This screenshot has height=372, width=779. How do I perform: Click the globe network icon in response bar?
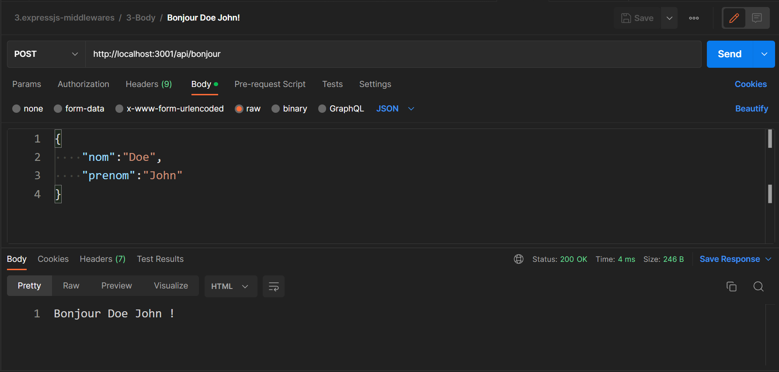[518, 259]
